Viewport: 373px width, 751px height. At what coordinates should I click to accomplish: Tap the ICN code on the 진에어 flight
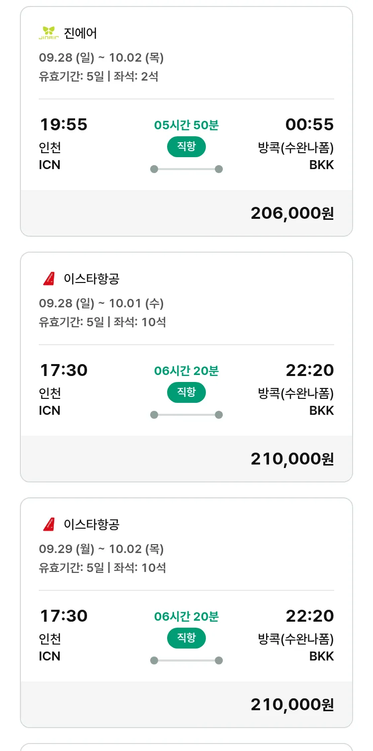pyautogui.click(x=50, y=165)
